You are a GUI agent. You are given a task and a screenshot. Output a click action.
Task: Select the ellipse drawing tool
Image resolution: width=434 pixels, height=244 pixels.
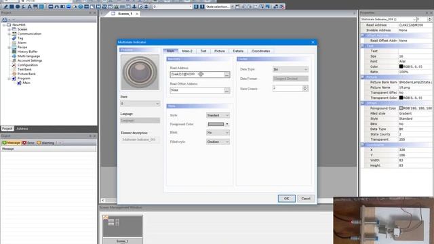(x=18, y=6)
